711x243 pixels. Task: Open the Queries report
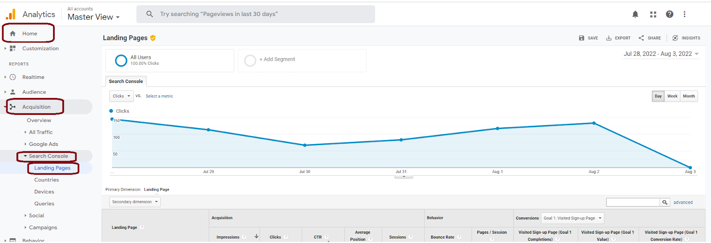click(44, 204)
